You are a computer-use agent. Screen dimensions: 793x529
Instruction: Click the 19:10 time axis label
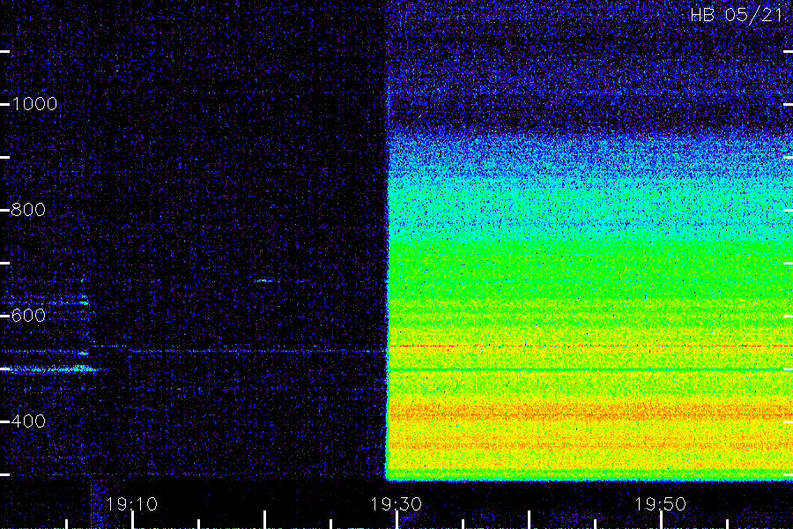[x=132, y=504]
